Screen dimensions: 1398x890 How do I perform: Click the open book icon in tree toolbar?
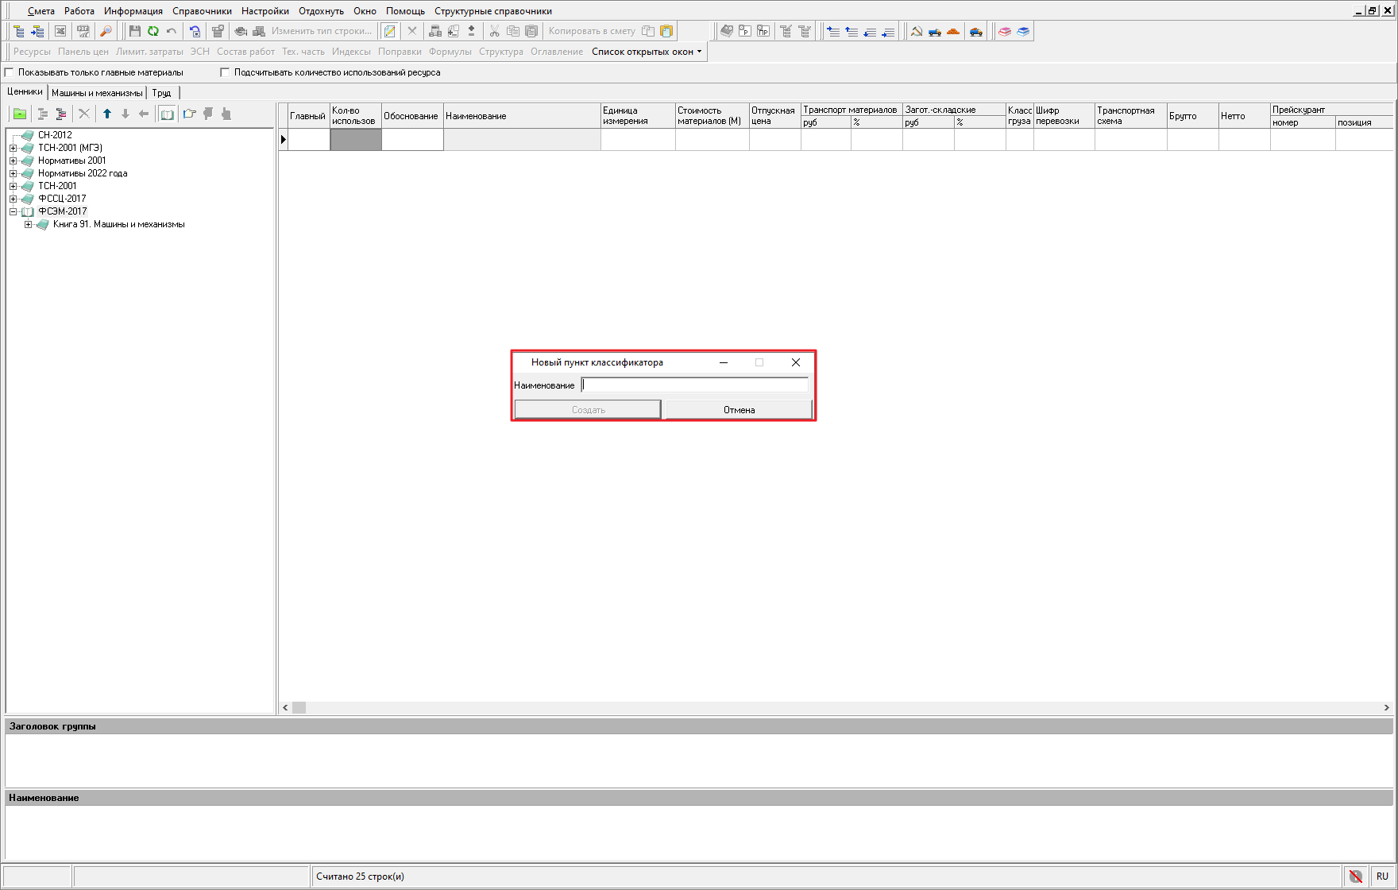(x=167, y=114)
